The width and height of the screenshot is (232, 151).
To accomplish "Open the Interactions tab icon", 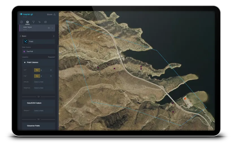I will (x=39, y=22).
